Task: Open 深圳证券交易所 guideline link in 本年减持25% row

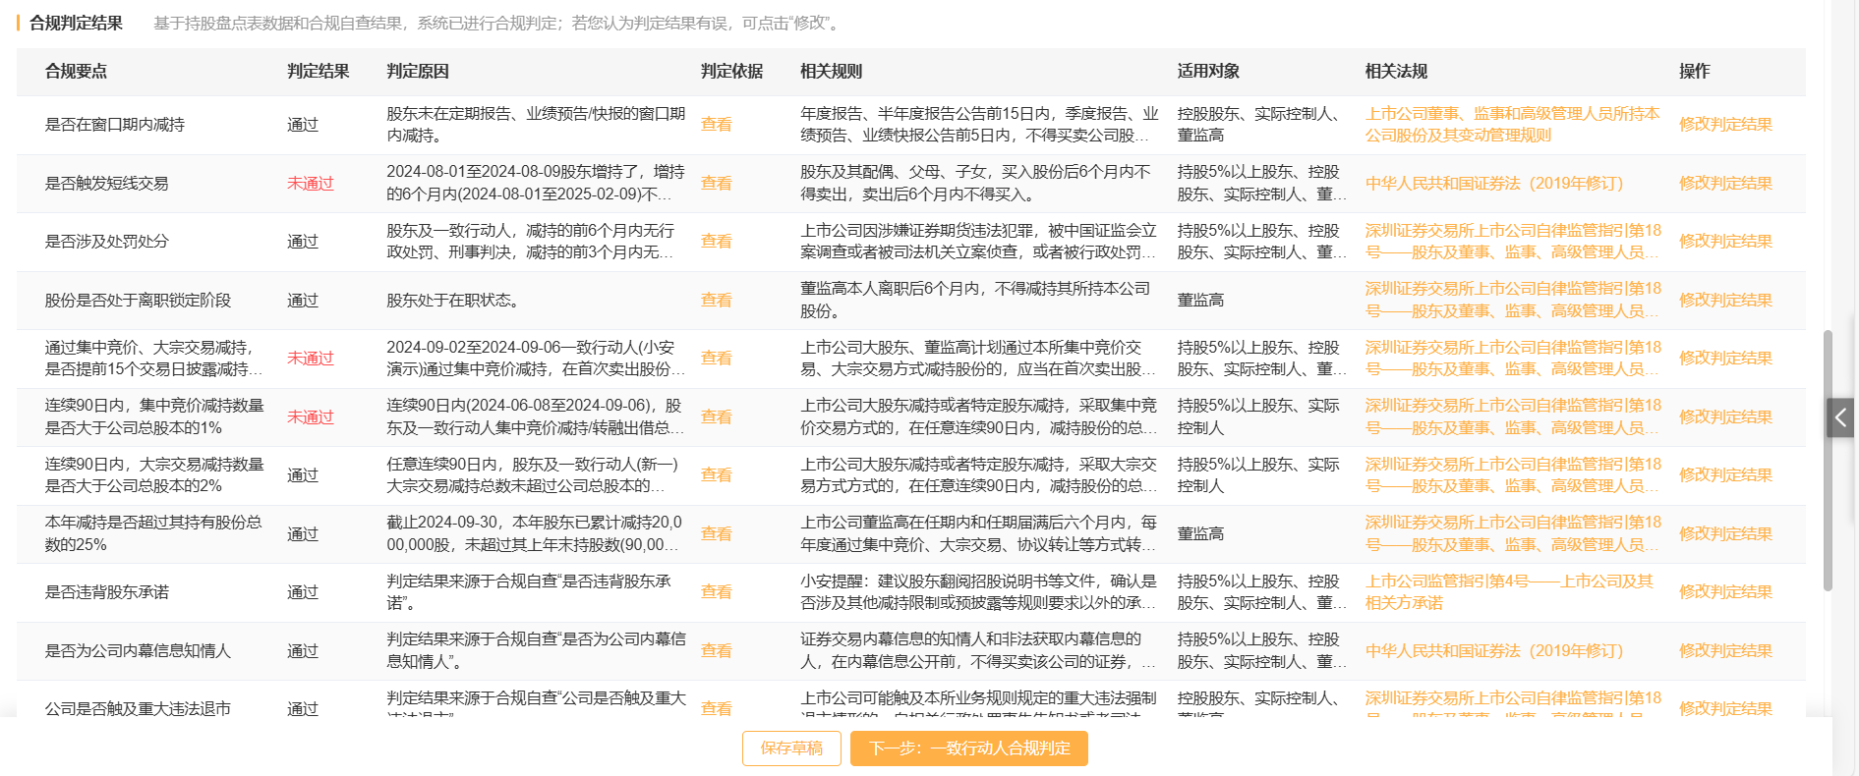Action: click(1513, 534)
